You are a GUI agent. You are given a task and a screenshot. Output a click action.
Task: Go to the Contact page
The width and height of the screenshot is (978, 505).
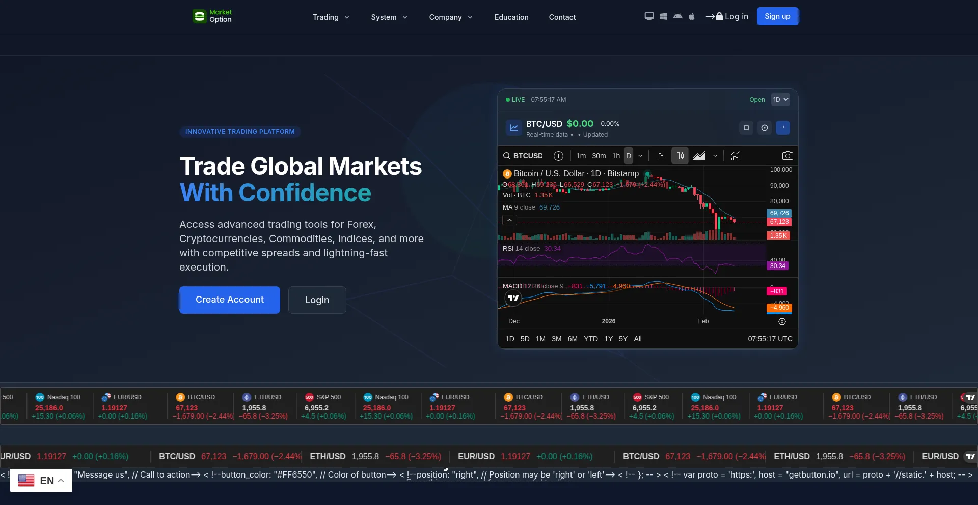coord(562,17)
